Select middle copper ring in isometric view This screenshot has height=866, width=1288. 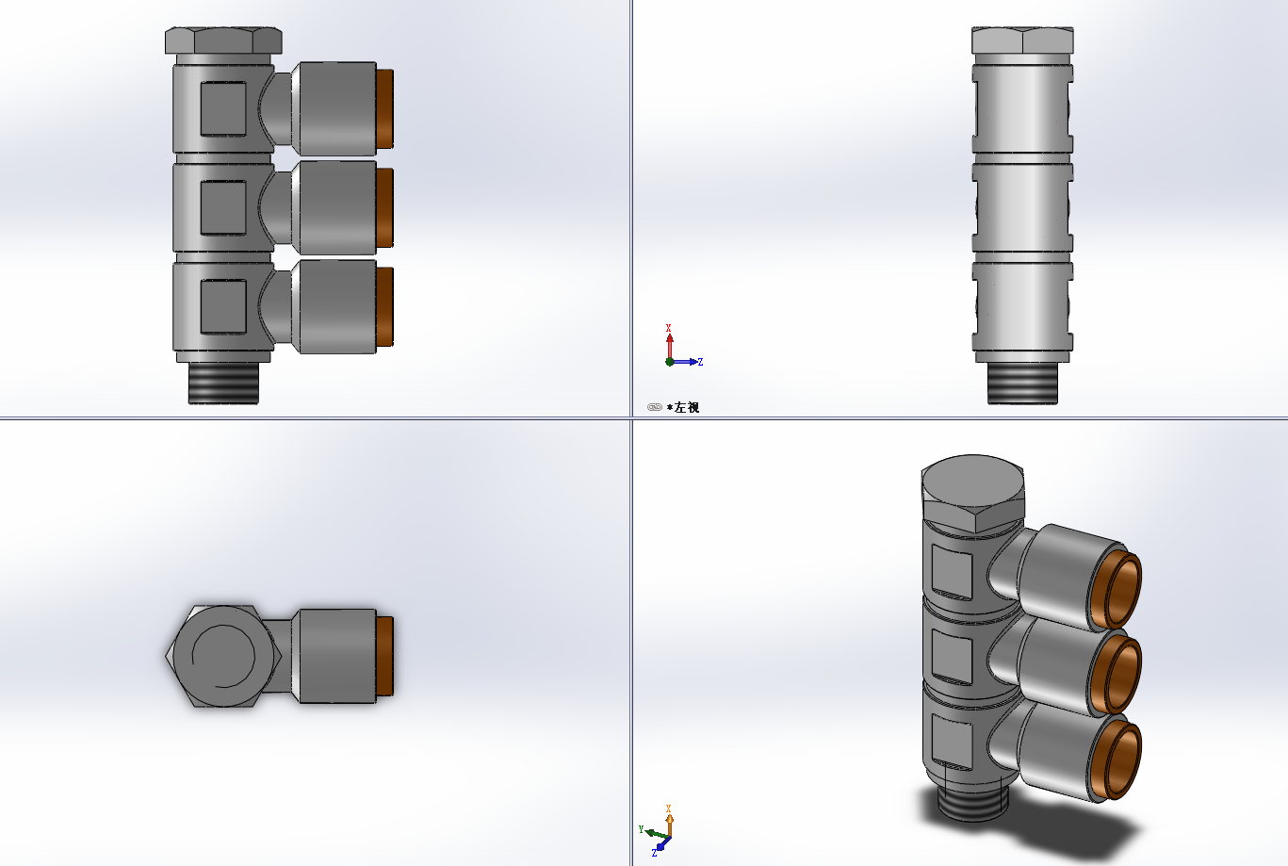(x=1118, y=677)
